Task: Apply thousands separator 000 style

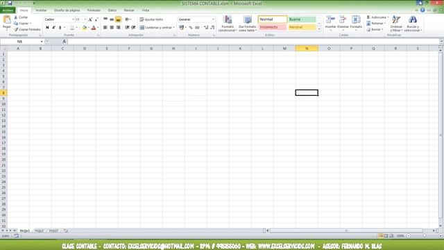Action: (x=197, y=28)
